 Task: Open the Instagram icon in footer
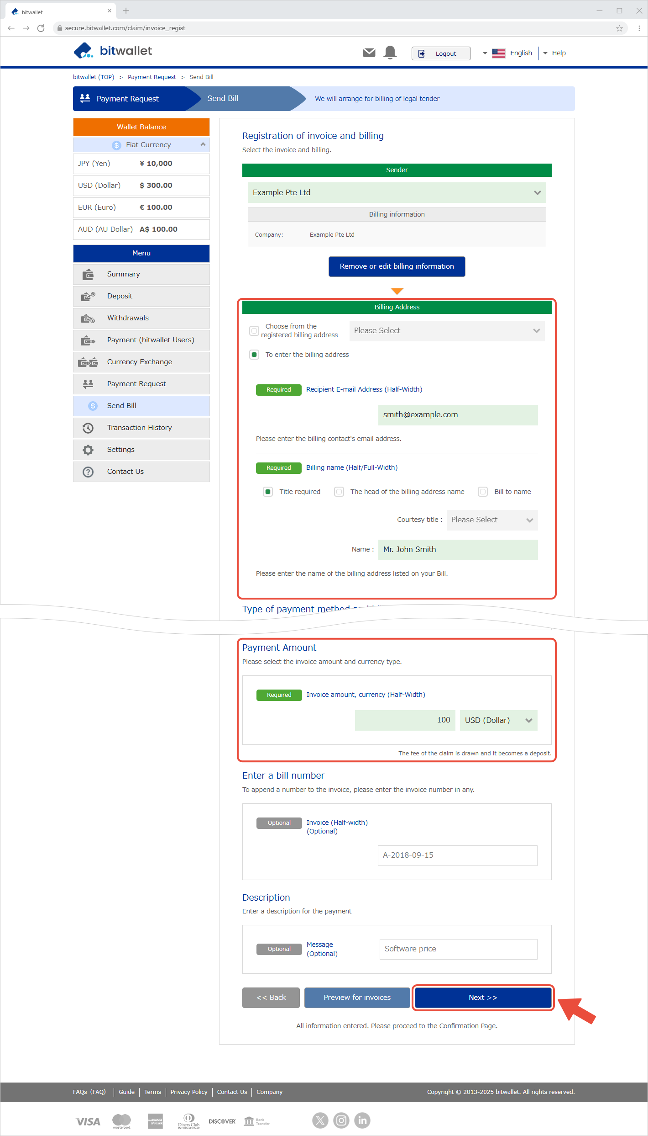click(341, 1120)
